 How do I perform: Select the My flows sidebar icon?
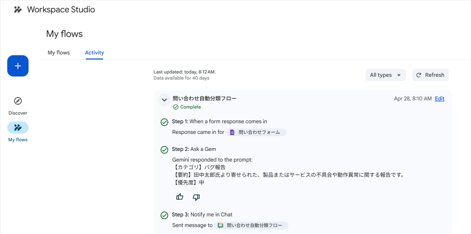18,127
